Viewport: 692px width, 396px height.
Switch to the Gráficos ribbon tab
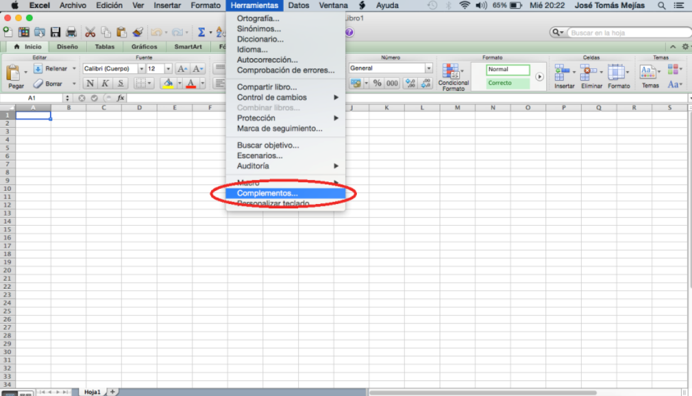click(144, 46)
